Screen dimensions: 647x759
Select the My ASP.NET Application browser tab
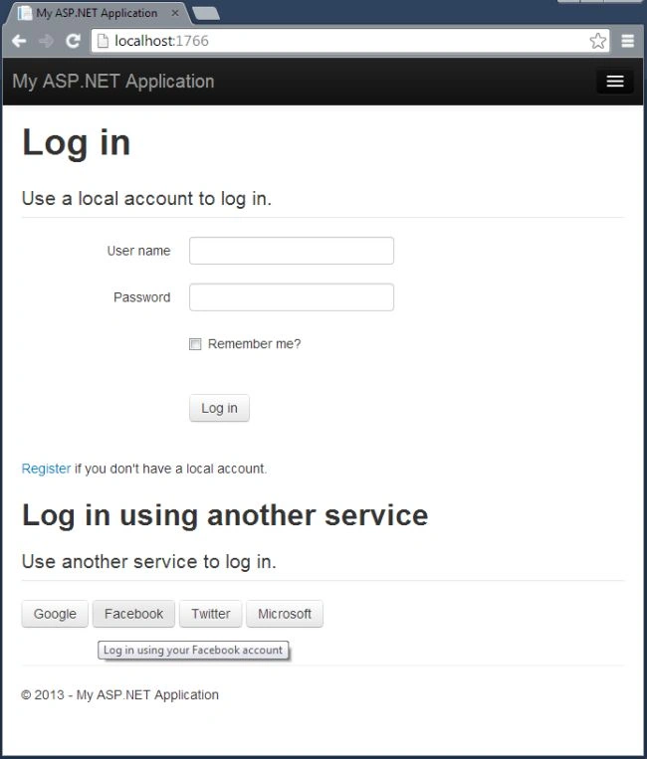97,13
